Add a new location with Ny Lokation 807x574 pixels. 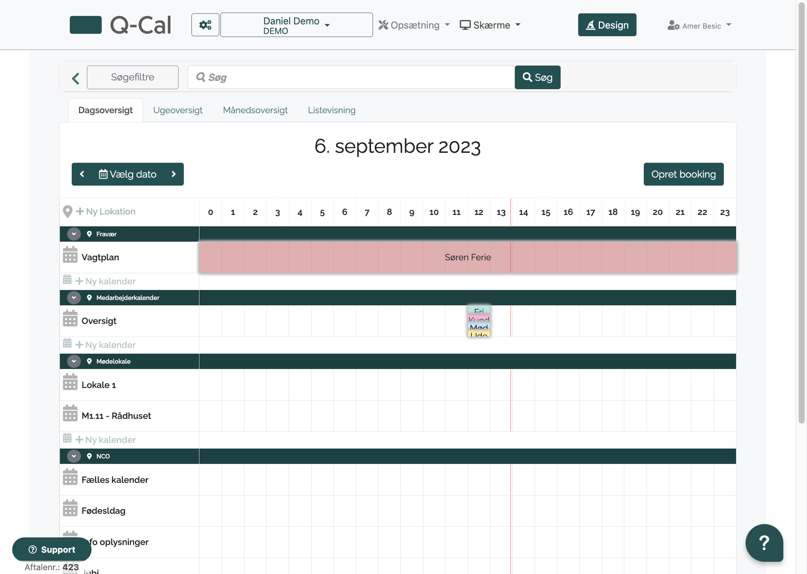[106, 212]
